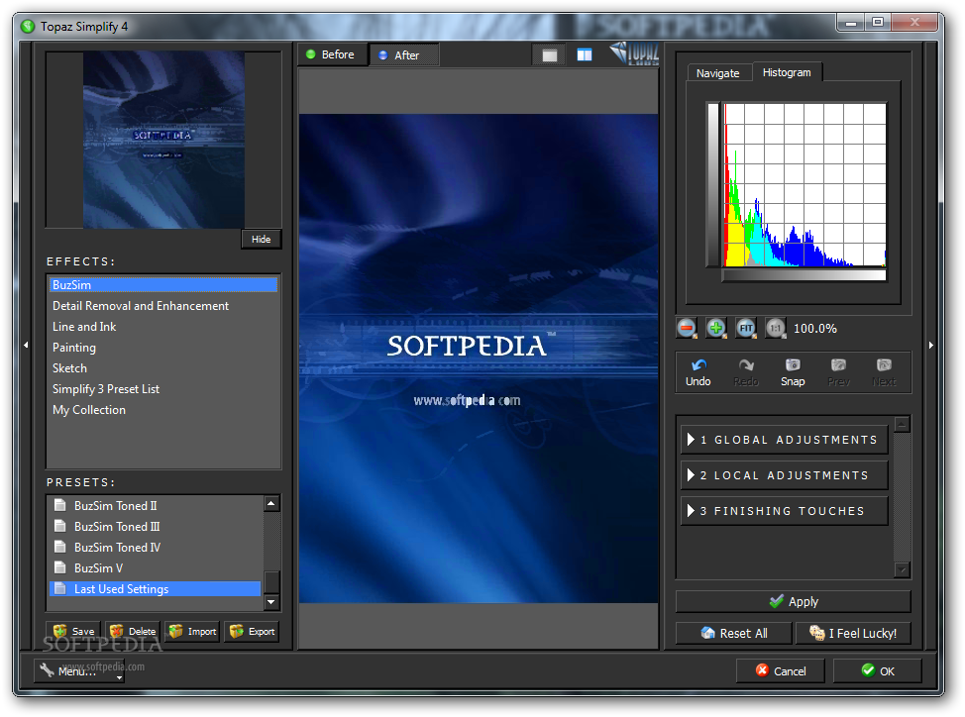Click the zoom out magnifier icon

[x=687, y=328]
